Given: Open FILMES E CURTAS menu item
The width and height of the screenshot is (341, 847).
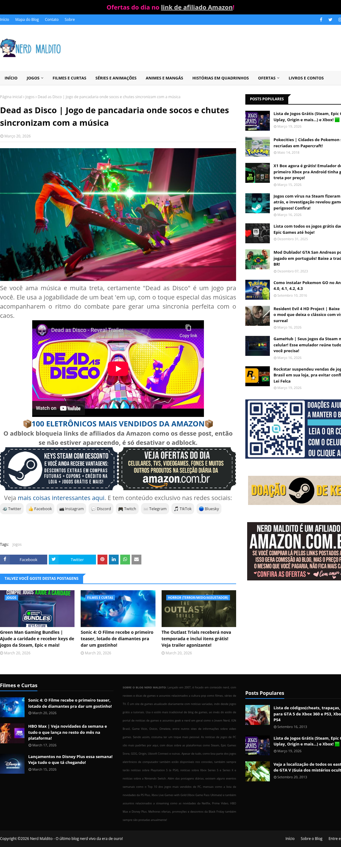Looking at the screenshot, I should 69,78.
